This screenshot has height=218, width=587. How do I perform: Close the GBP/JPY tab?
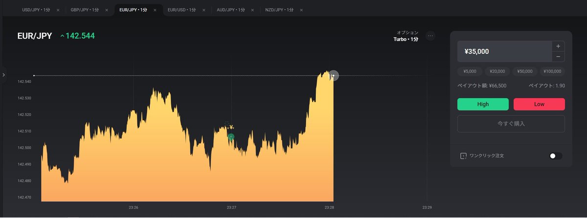[x=107, y=10]
